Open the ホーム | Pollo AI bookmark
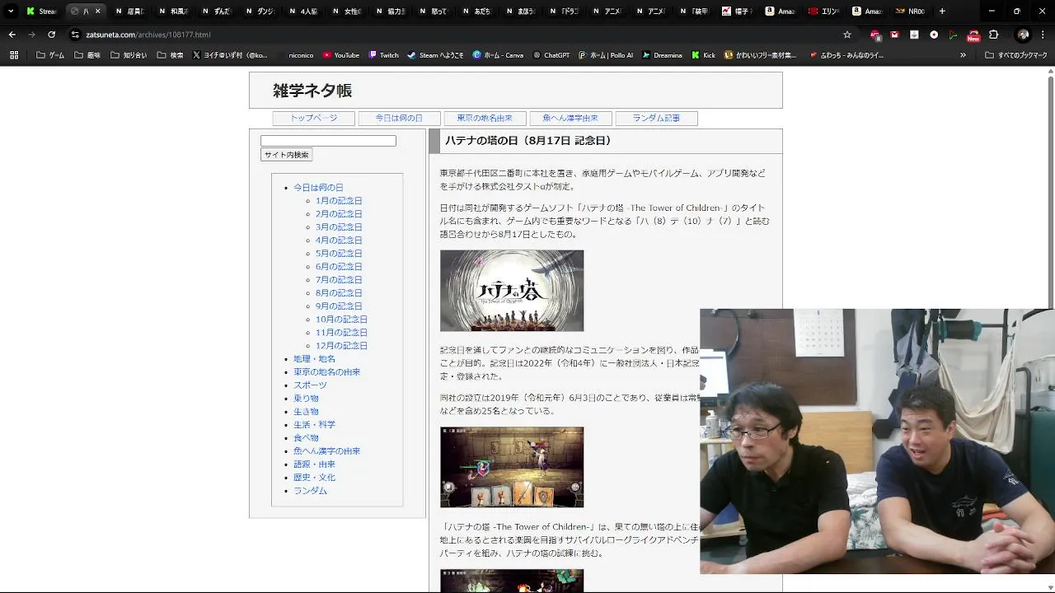 (606, 55)
